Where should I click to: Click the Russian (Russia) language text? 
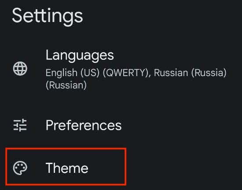pyautogui.click(x=190, y=73)
